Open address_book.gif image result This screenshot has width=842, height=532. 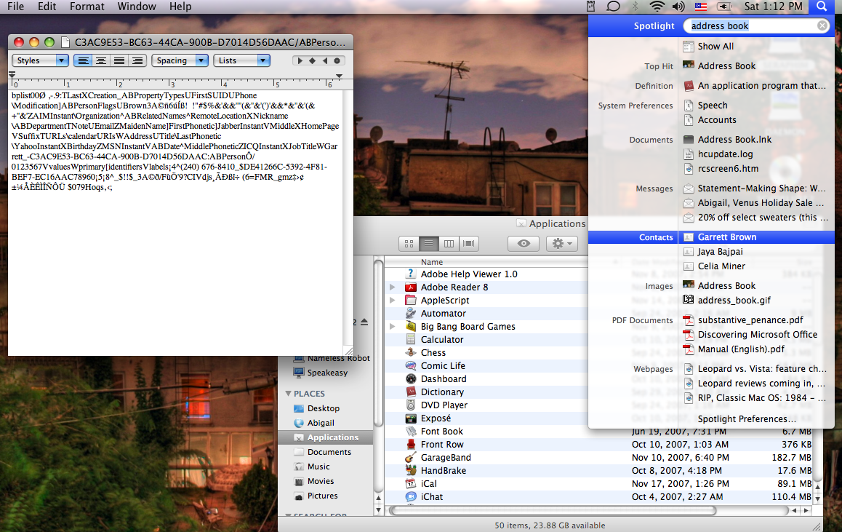click(726, 300)
